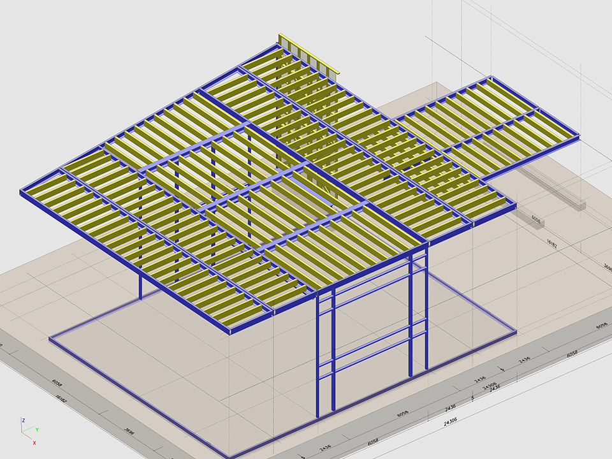
Task: Pick the 6058 dimension near left edge
Action: tap(56, 383)
